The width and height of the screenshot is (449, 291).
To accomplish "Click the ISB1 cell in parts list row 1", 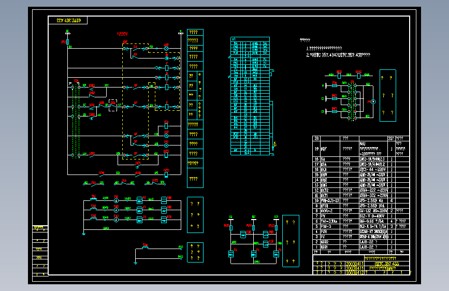I will (x=330, y=247).
